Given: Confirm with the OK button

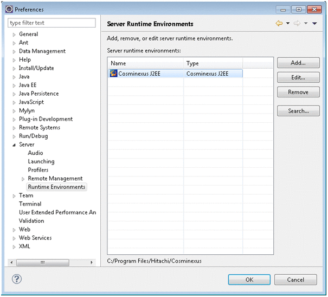Looking at the screenshot, I should (x=249, y=280).
